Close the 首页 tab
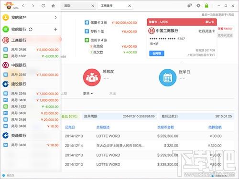Viewport: 239px width, 179px height. click(93, 6)
